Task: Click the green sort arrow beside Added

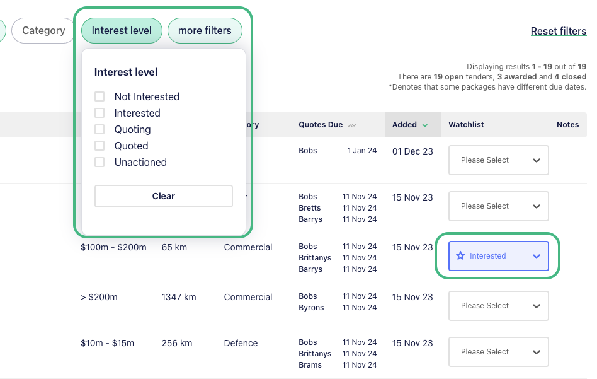Action: point(425,125)
